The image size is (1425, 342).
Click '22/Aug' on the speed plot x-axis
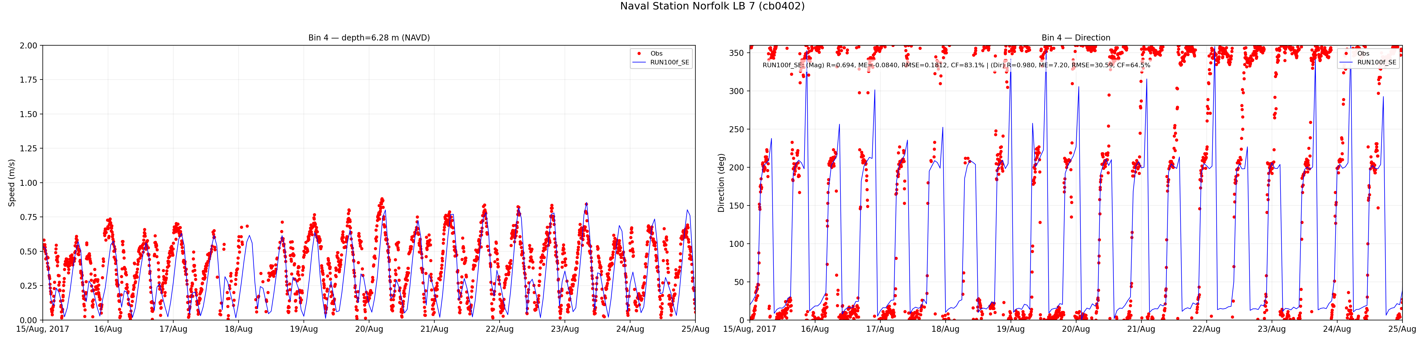pos(500,329)
